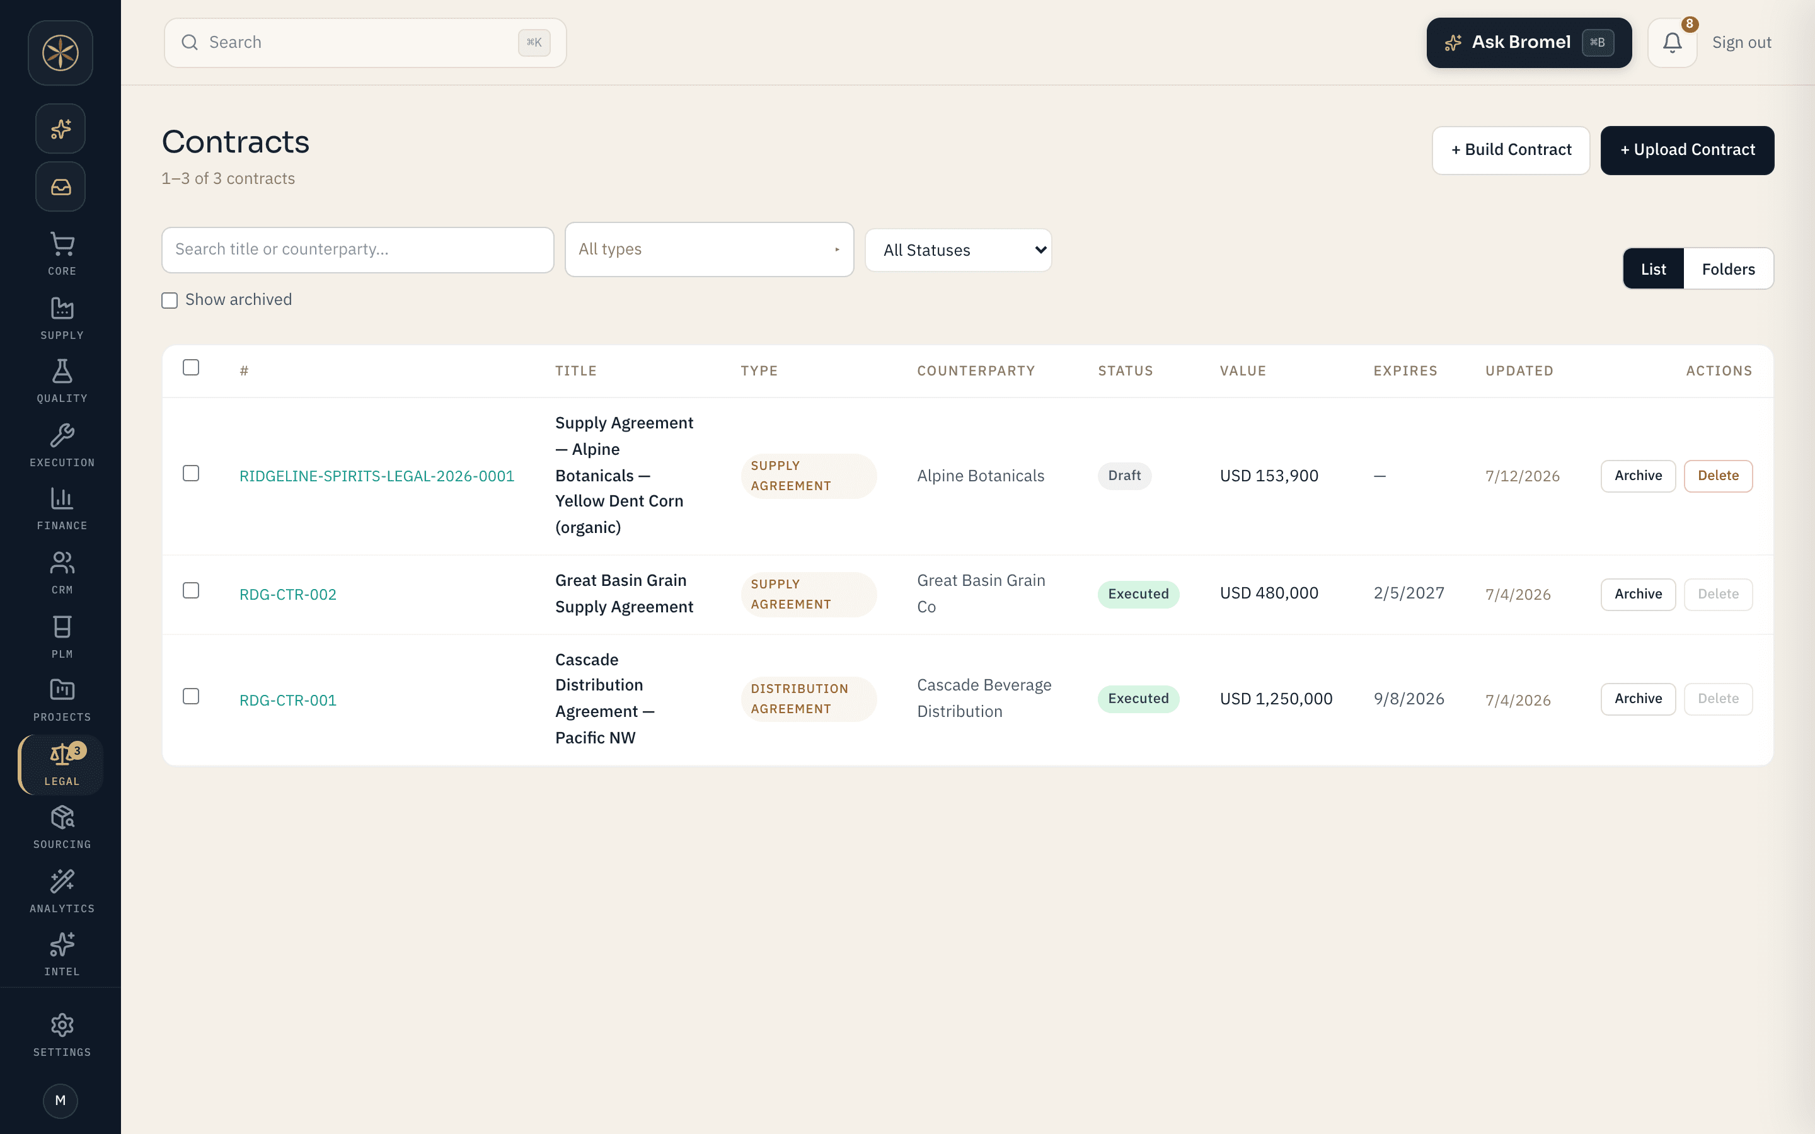Check the select-all header checkbox
This screenshot has width=1815, height=1134.
click(191, 367)
